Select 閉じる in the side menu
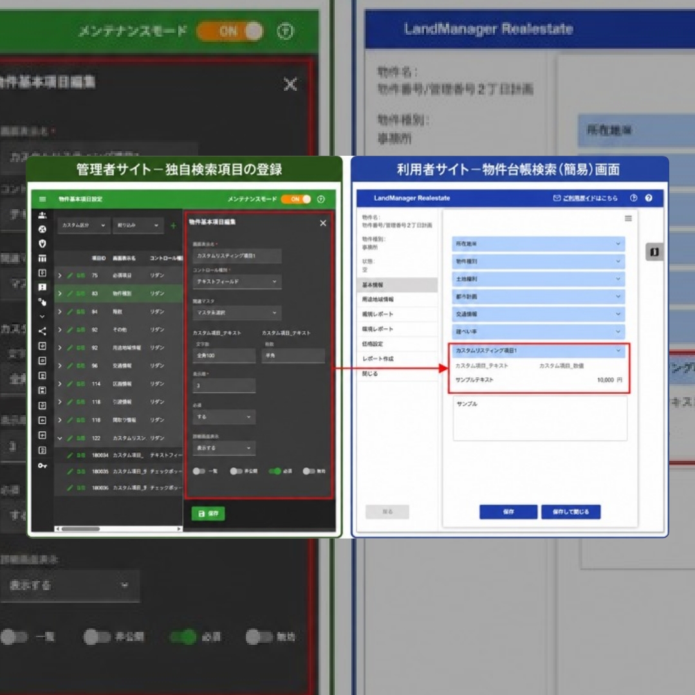Image resolution: width=695 pixels, height=695 pixels. [x=397, y=373]
